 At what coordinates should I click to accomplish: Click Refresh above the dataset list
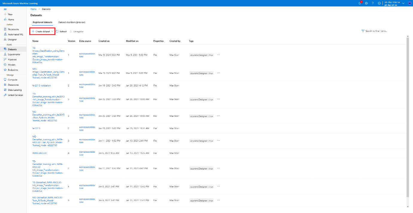62,31
